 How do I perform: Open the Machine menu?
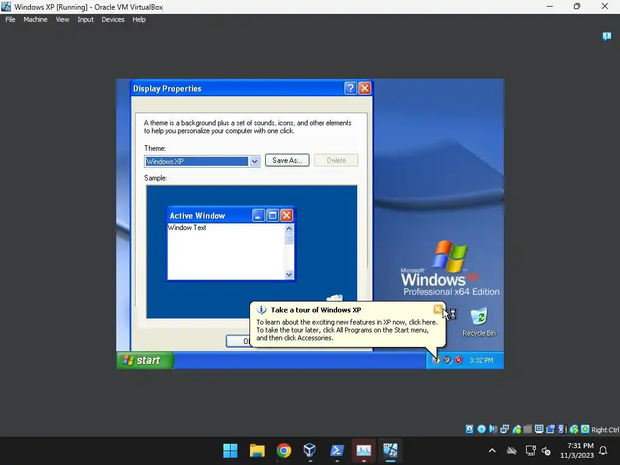click(35, 19)
